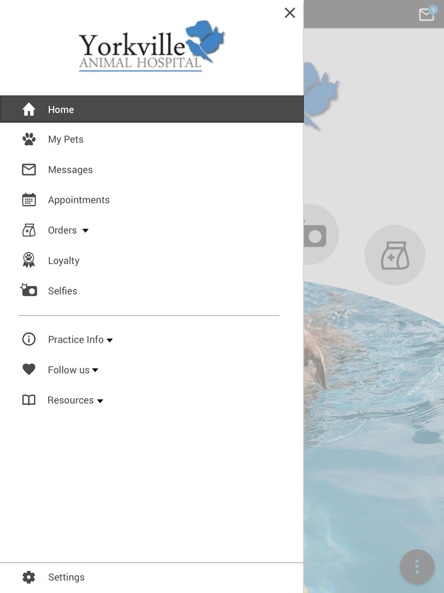Click the Selfies camera icon
Viewport: 444px width, 593px height.
(29, 290)
